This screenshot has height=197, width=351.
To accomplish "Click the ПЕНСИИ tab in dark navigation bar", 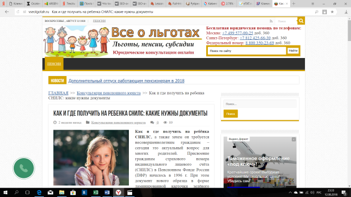I will pyautogui.click(x=54, y=64).
